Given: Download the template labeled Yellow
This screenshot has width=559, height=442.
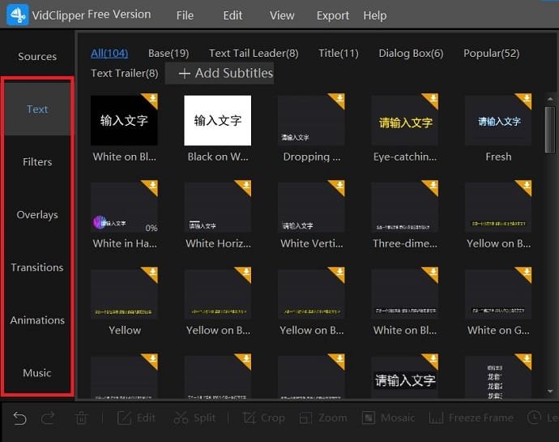Looking at the screenshot, I should 152,272.
